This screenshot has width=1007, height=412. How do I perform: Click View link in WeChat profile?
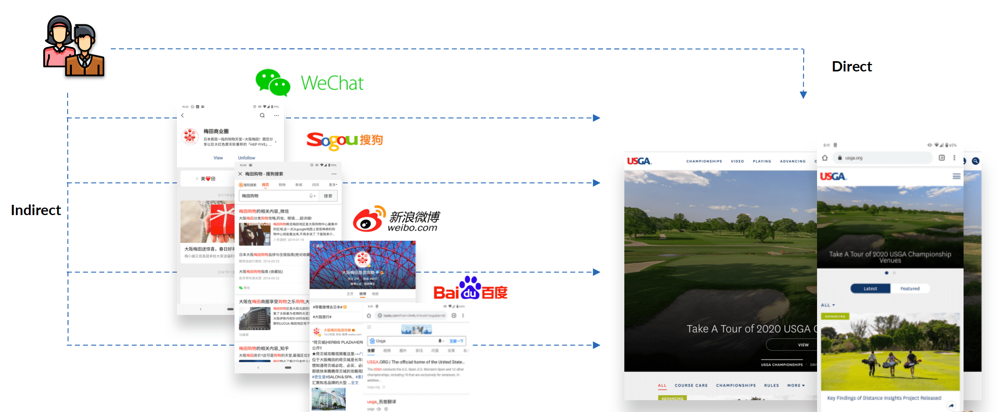tap(218, 158)
